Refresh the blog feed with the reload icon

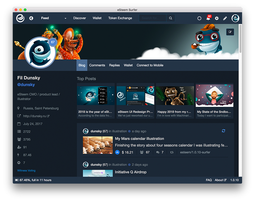click(x=223, y=131)
